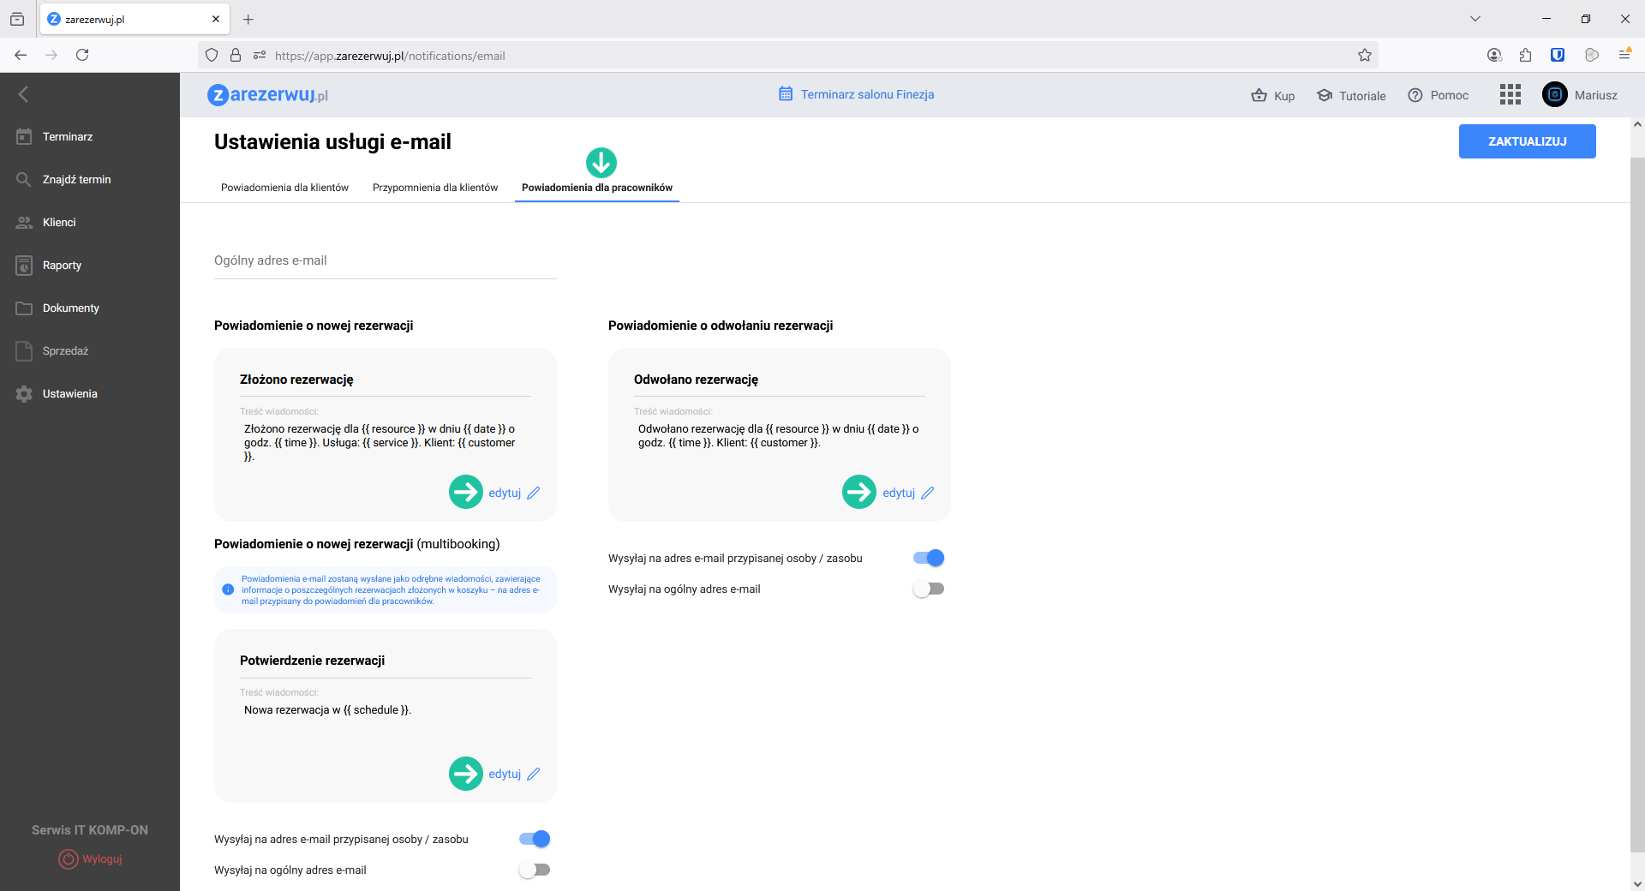This screenshot has width=1645, height=891.
Task: Open Sprzedaż section
Action: tap(65, 351)
